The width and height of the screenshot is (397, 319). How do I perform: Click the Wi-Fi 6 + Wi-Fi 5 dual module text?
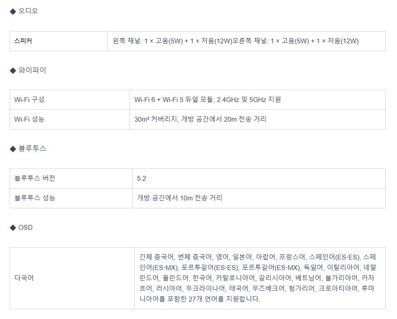(x=207, y=100)
